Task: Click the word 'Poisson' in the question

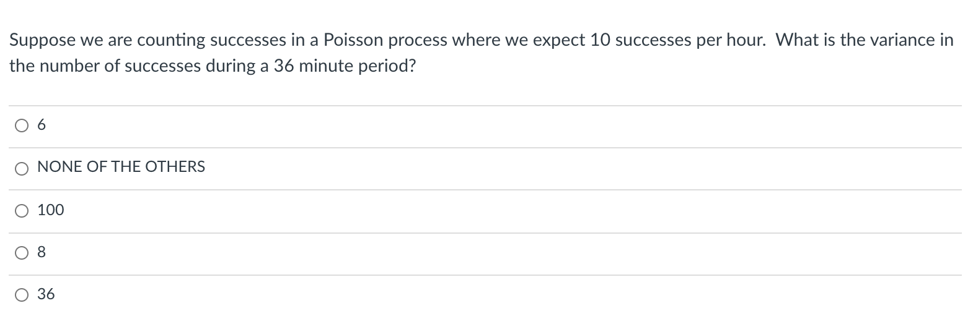Action: coord(354,40)
